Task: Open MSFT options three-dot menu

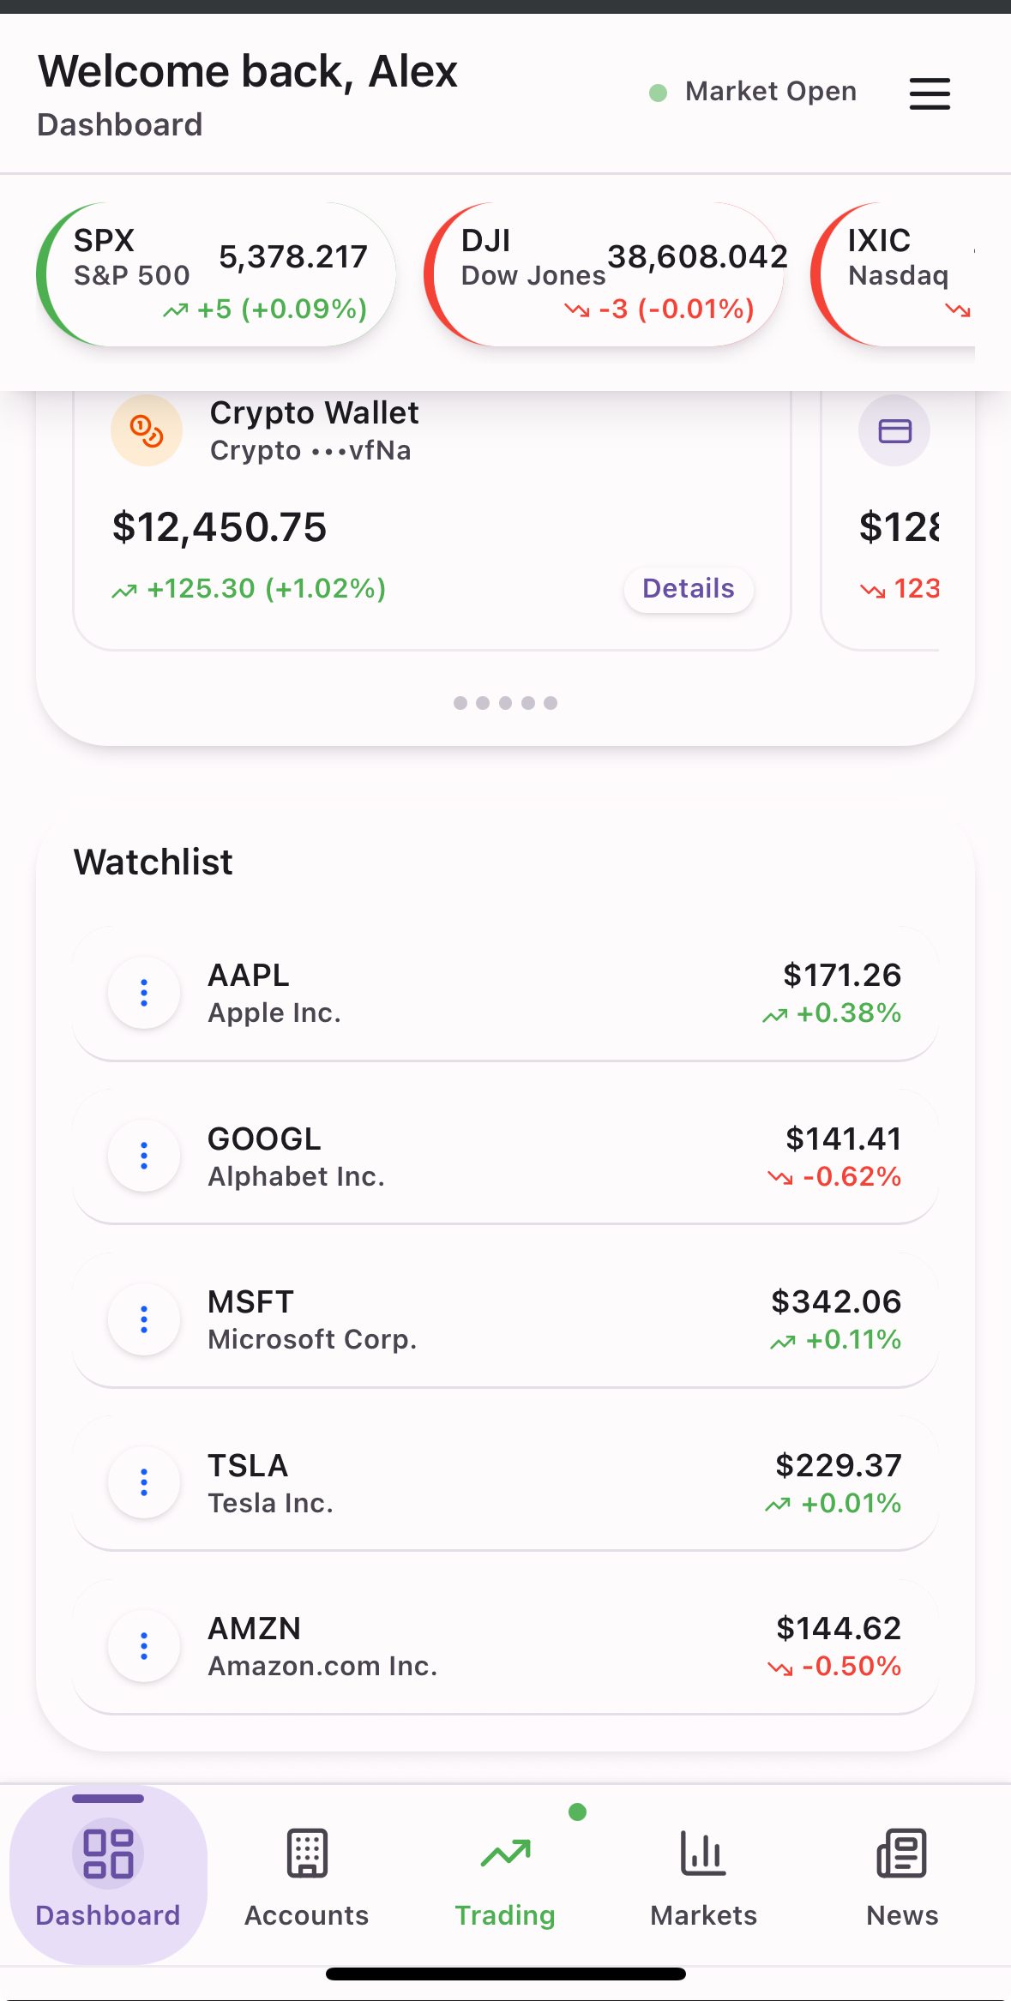Action: point(144,1319)
